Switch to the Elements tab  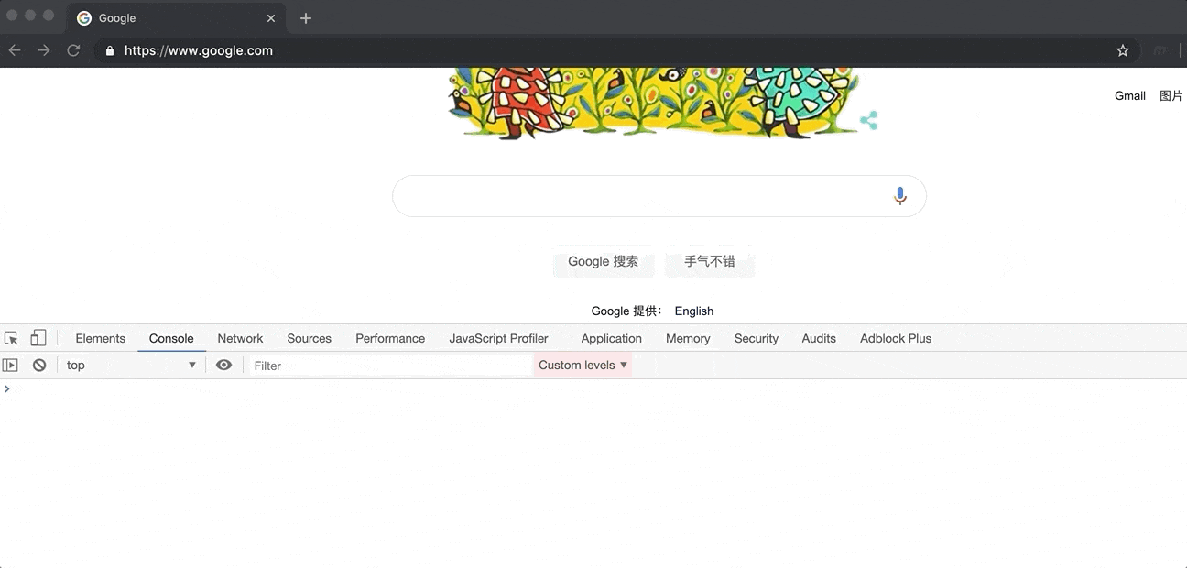tap(101, 338)
